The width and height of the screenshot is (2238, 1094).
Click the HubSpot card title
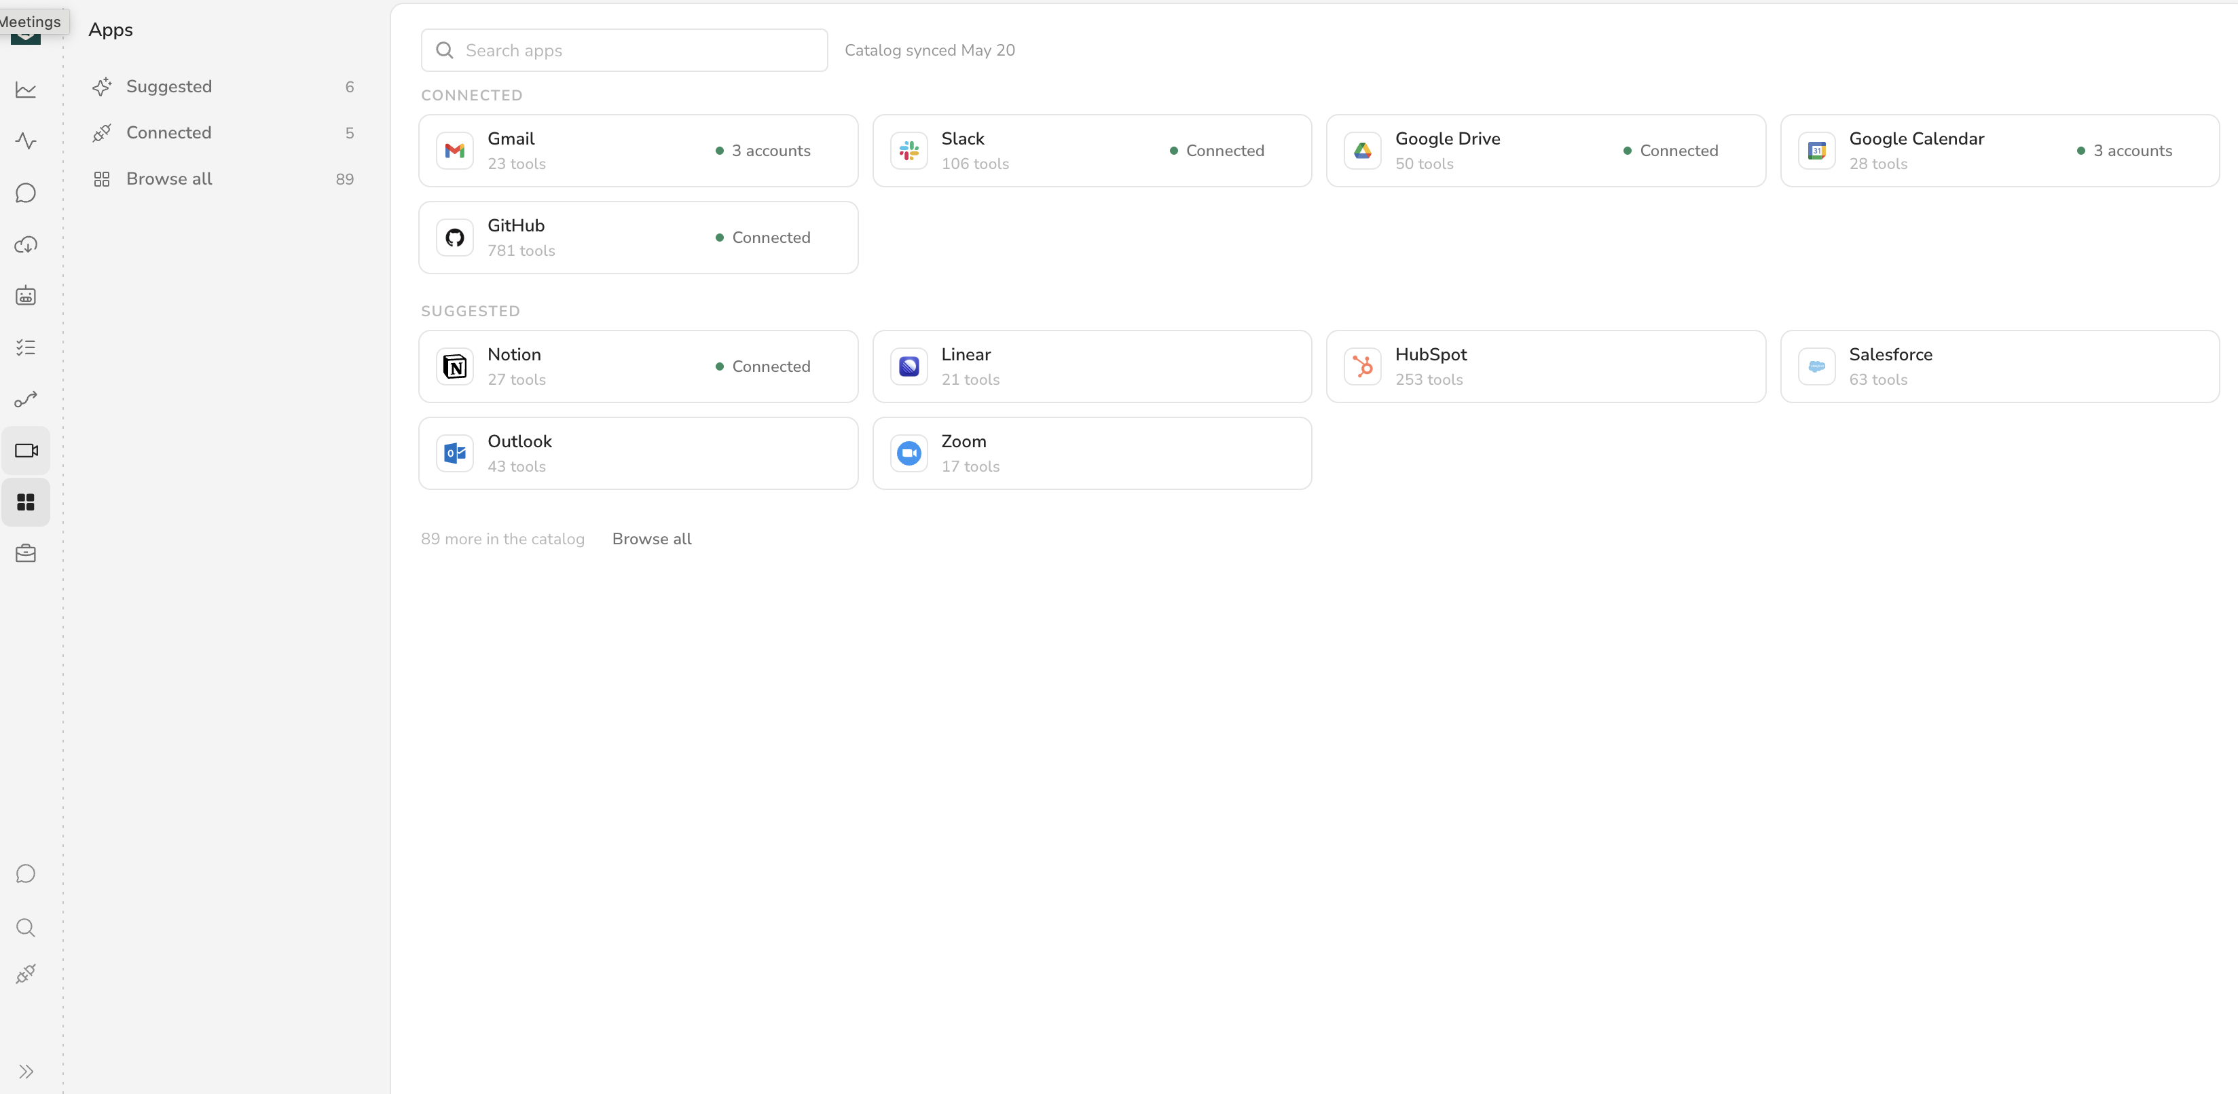click(1431, 354)
